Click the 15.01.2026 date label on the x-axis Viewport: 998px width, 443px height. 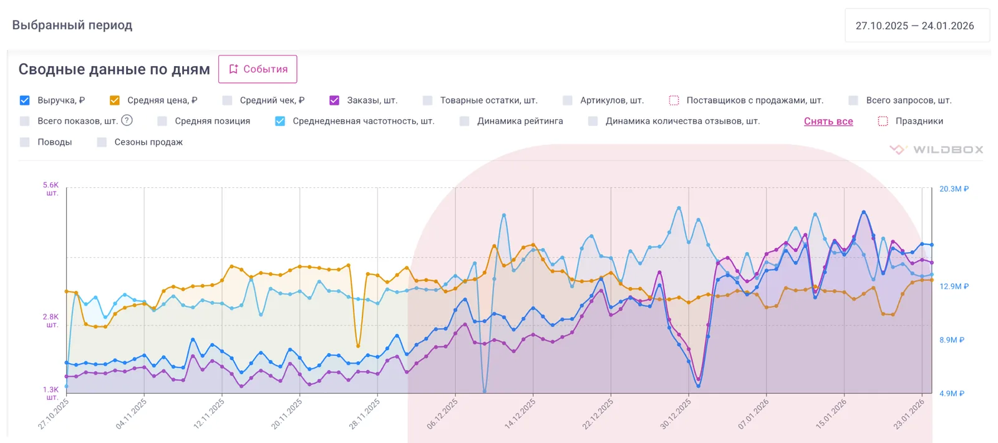(831, 414)
